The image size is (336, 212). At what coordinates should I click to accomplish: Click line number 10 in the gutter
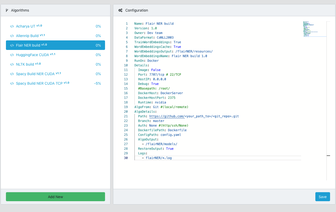(126, 65)
